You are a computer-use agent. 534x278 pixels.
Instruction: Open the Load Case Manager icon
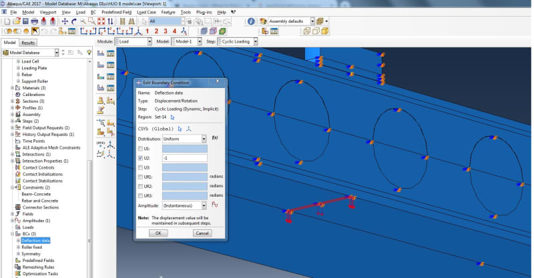click(110, 88)
